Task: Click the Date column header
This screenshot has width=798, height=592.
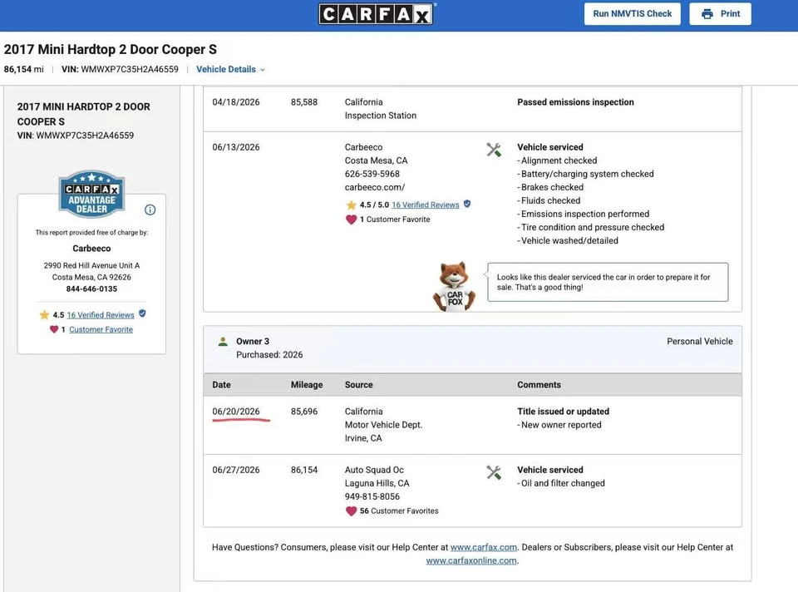Action: click(x=221, y=385)
